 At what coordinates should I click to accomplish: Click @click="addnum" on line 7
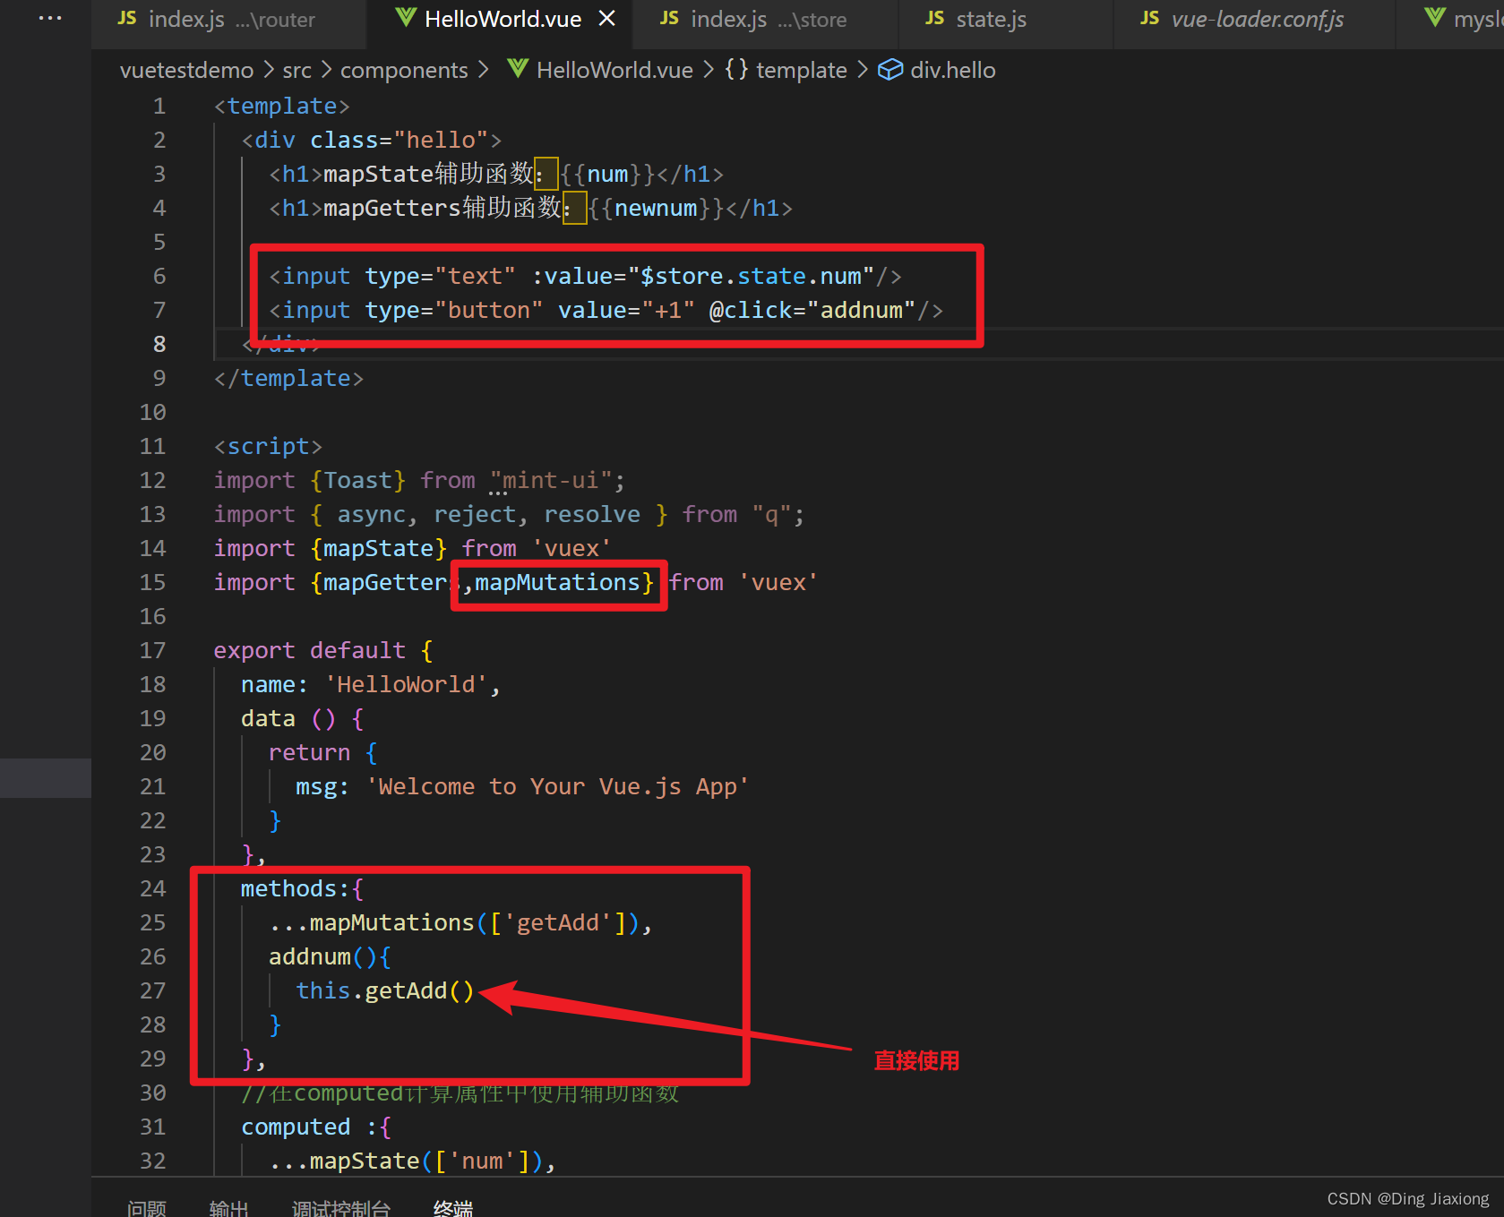pyautogui.click(x=812, y=311)
